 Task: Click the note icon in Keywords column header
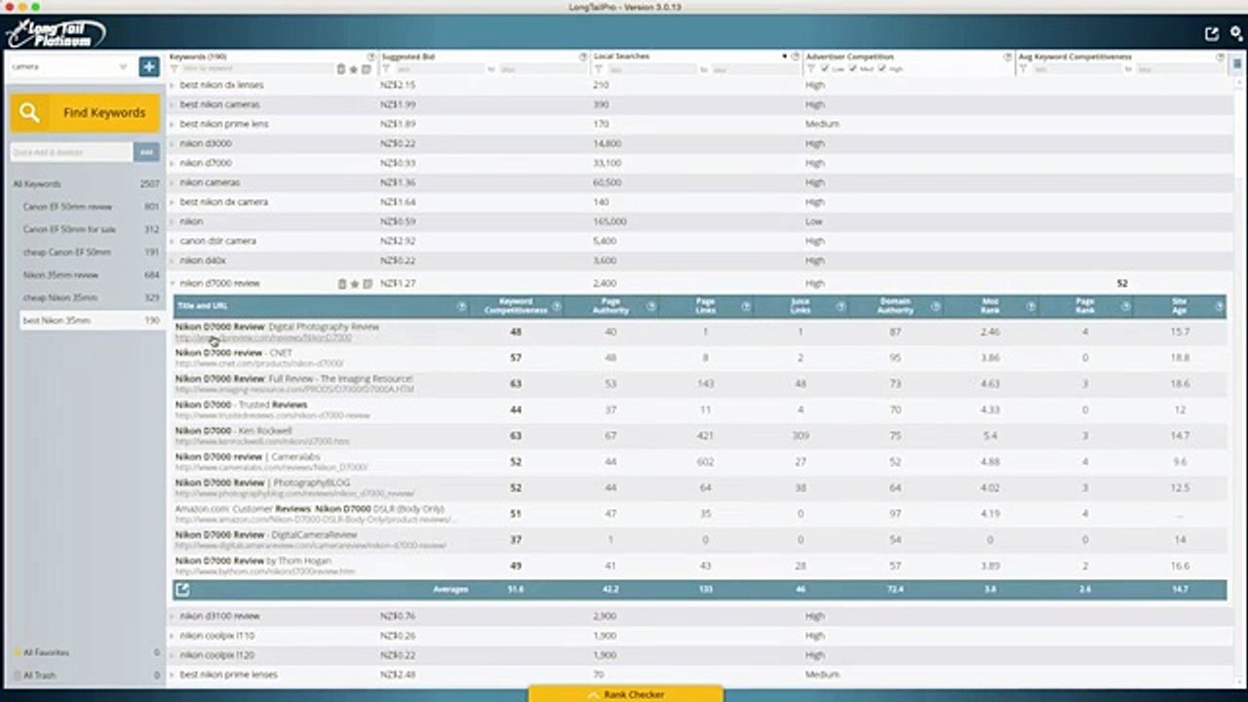[x=367, y=69]
